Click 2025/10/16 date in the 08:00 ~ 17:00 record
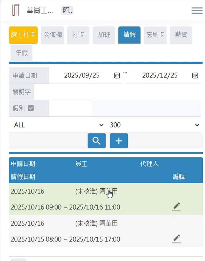Viewport: 205px width, 261px height. 27,223
